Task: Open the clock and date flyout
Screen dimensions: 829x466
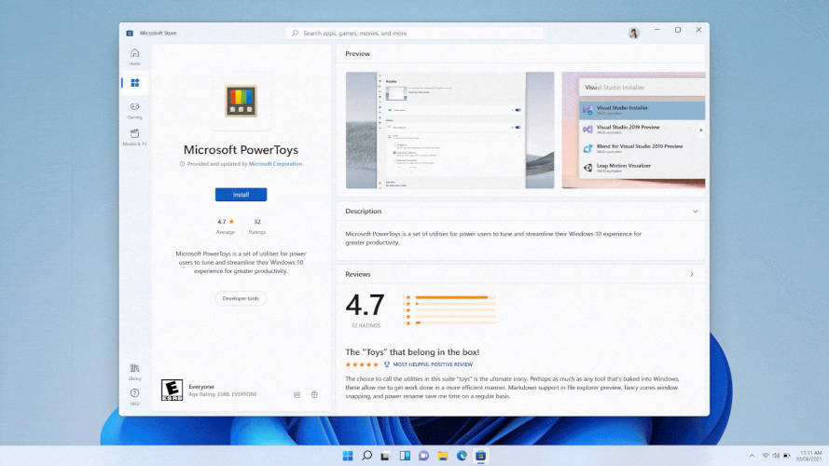Action: pyautogui.click(x=808, y=456)
